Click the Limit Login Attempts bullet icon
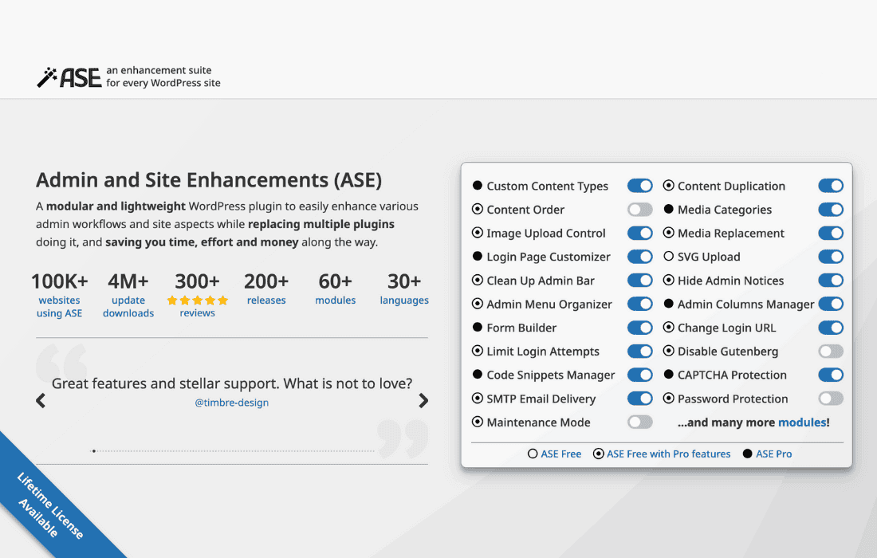 (x=477, y=351)
